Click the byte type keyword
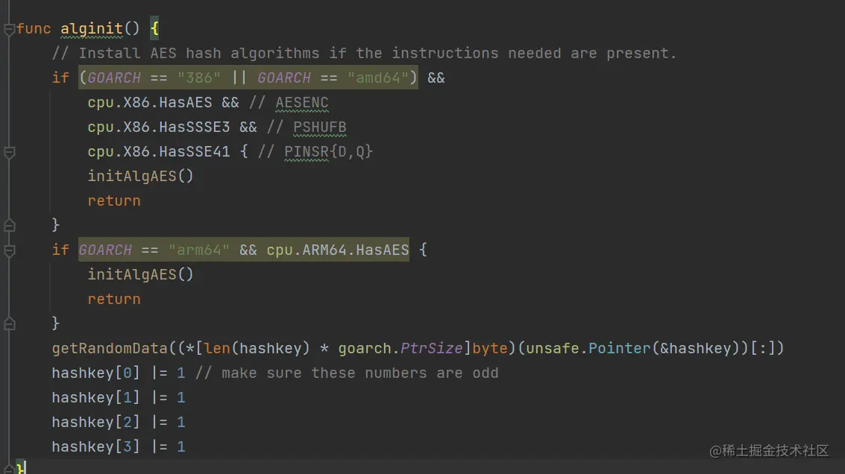845x474 pixels. pyautogui.click(x=490, y=349)
